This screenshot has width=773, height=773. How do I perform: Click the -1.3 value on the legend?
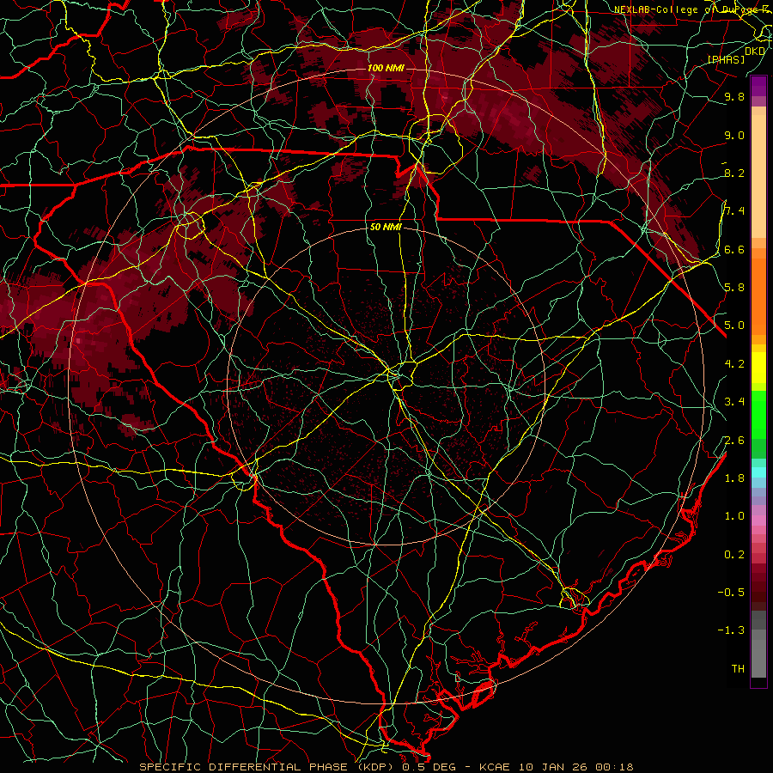(731, 630)
